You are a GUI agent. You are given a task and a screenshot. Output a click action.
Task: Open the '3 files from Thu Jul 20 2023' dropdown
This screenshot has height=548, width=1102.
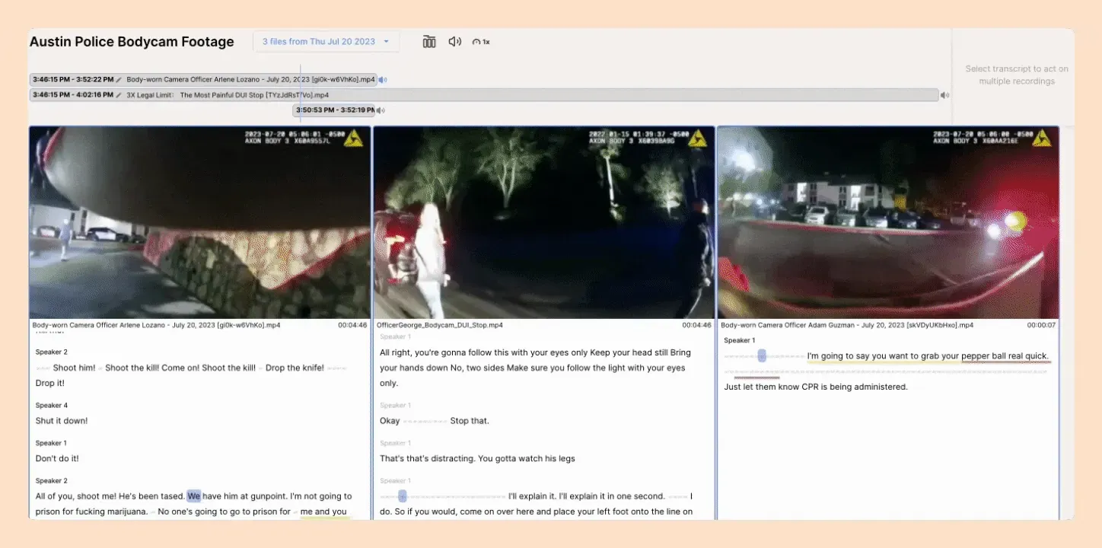(326, 42)
